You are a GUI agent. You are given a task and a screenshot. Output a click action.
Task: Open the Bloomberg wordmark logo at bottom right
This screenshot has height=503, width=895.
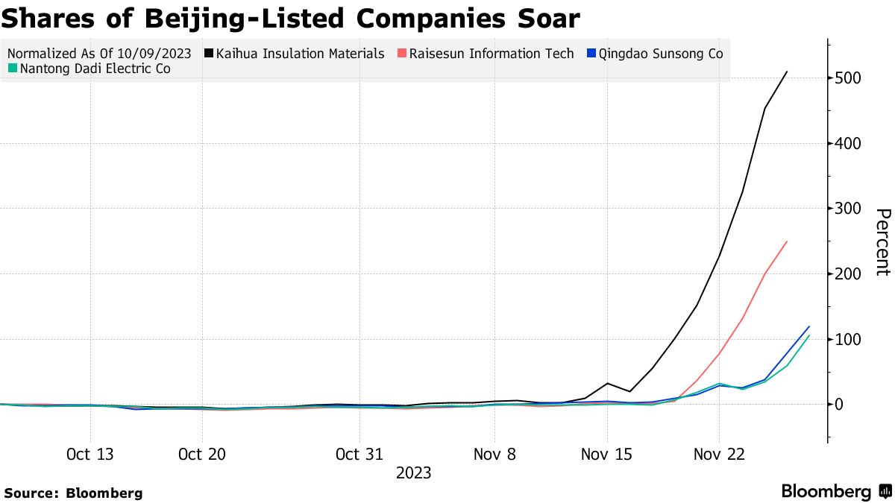826,492
